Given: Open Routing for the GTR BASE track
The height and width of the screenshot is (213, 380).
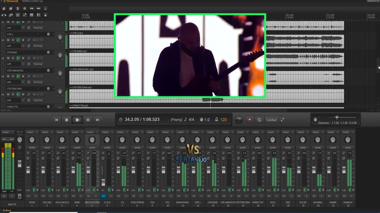Looking at the screenshot, I should (38, 64).
